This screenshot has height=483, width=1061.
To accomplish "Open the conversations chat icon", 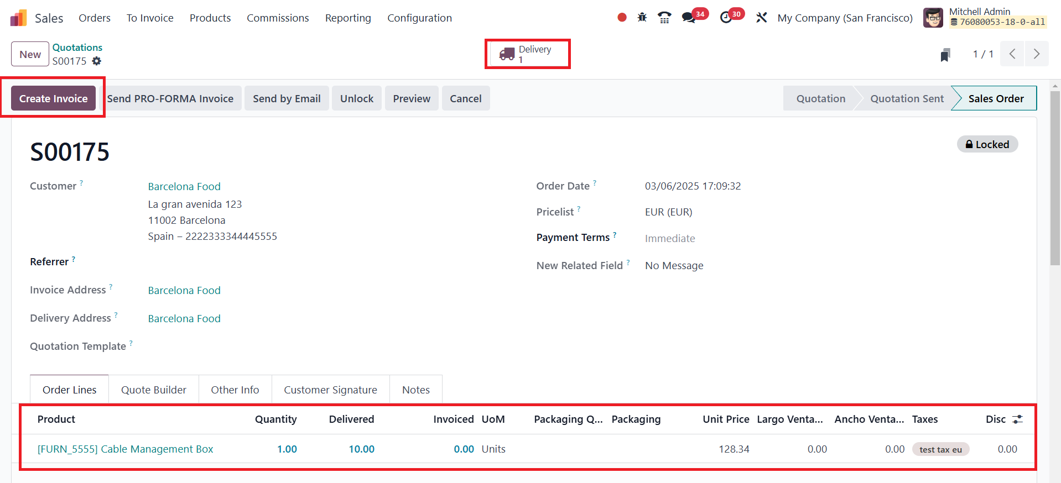I will tap(689, 18).
